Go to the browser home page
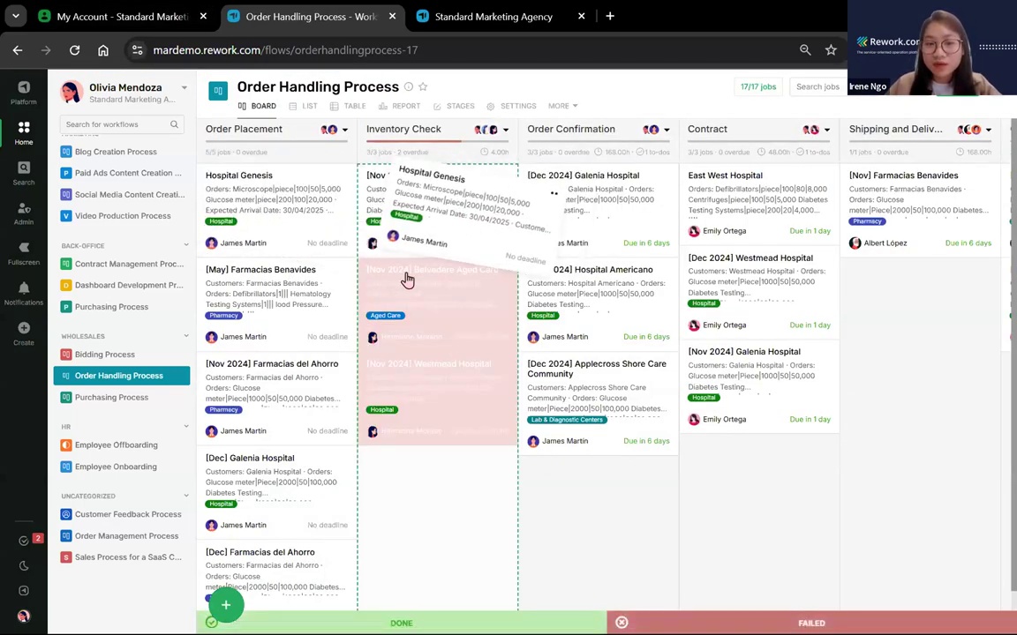This screenshot has width=1017, height=635. [x=103, y=50]
